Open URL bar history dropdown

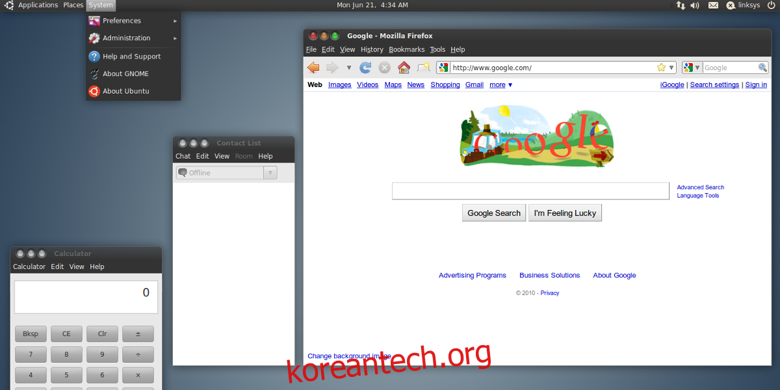(671, 68)
